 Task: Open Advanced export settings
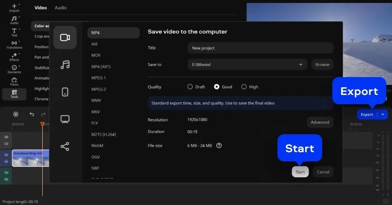pos(320,122)
